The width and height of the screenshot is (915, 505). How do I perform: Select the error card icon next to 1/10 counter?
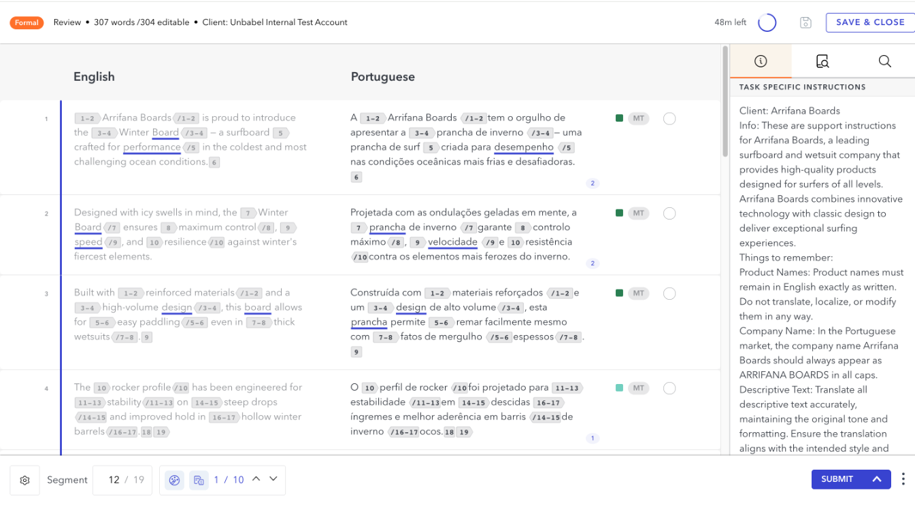[x=199, y=480]
